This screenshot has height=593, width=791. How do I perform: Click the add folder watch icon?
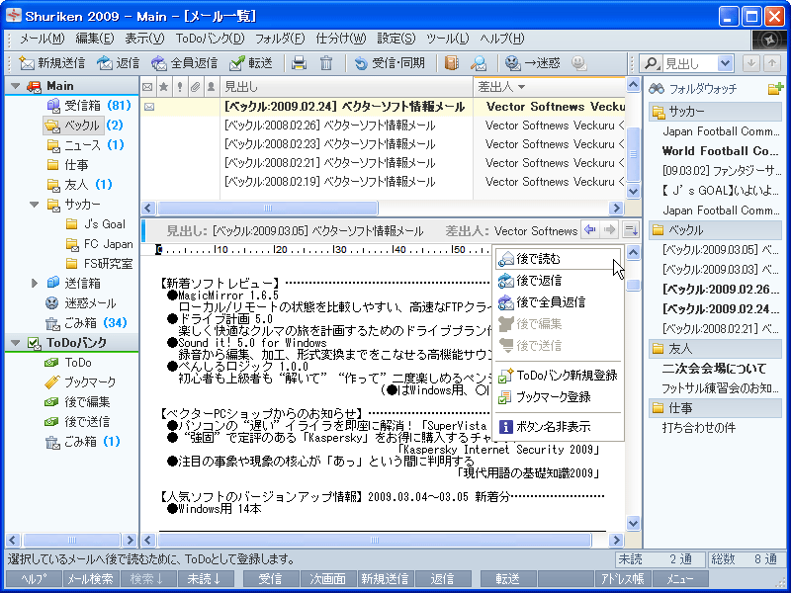click(x=775, y=89)
